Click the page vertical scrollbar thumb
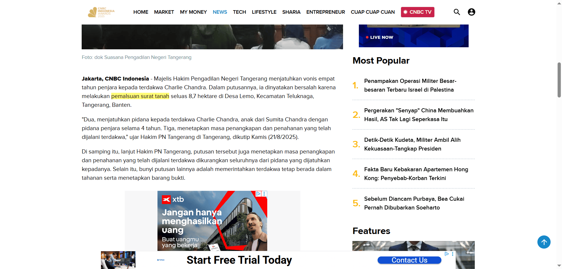The image size is (562, 269). [559, 80]
